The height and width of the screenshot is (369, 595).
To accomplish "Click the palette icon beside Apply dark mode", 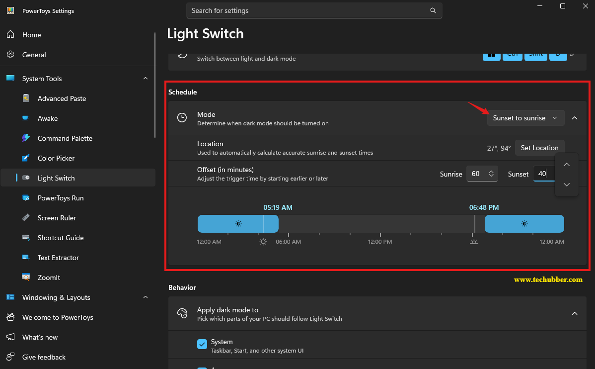I will pyautogui.click(x=182, y=313).
